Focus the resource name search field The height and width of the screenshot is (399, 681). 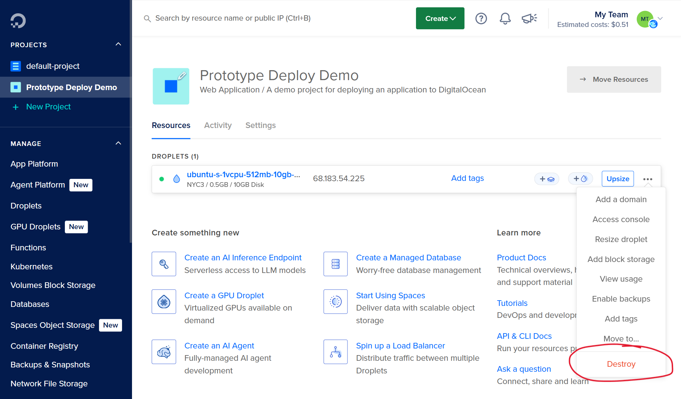[x=233, y=18]
